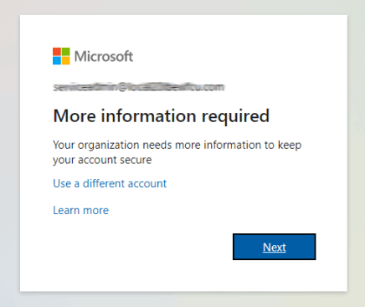Screen dimensions: 365x307
Task: Click the red square in Microsoft logo
Action: (x=57, y=52)
